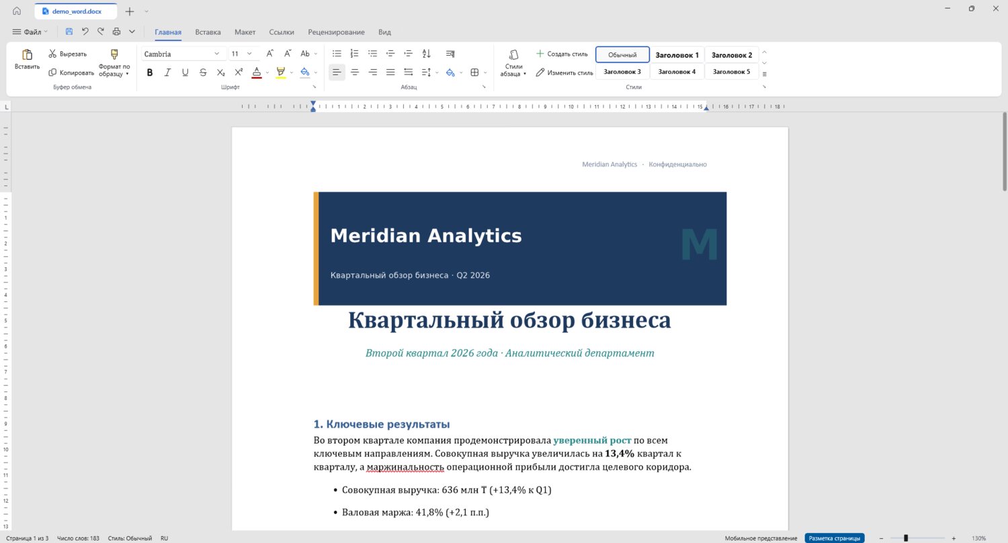Create a multilevel list
This screenshot has height=543, width=1008.
coord(372,54)
